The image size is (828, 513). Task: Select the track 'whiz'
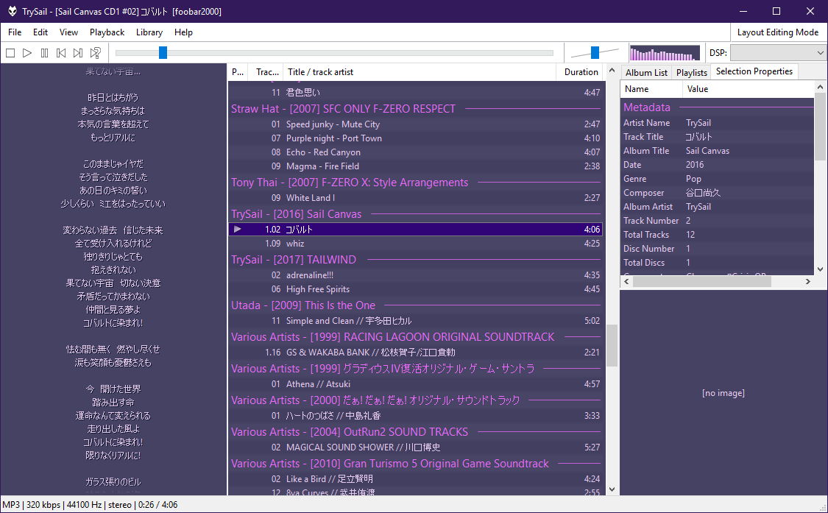pyautogui.click(x=416, y=244)
